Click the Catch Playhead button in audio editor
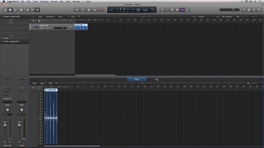Screen dimensions: 264x148 click(56, 83)
